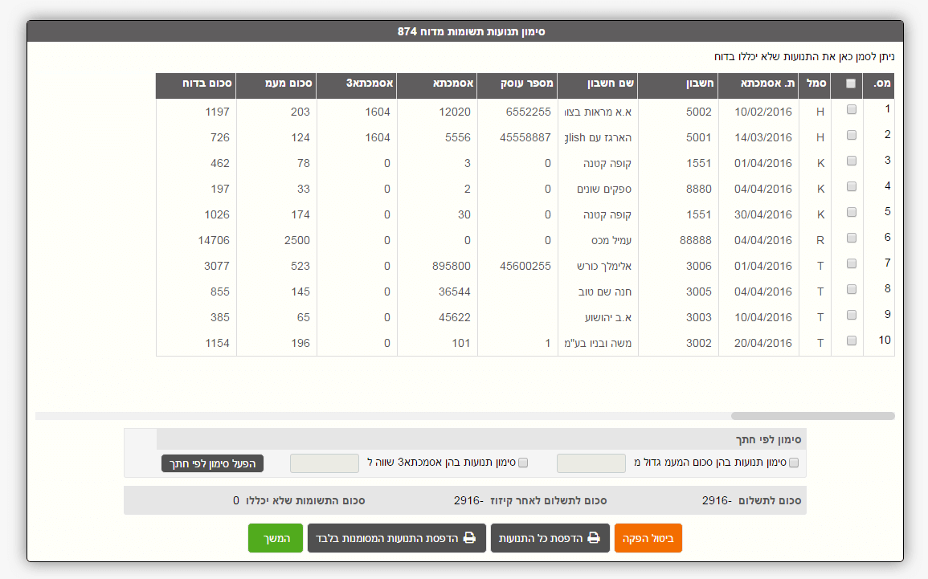Mark row 6 'עמיל מכס' checkbox

tap(851, 238)
